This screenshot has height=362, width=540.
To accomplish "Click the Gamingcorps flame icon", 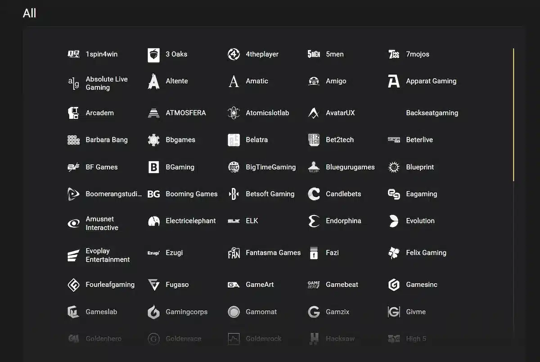I will pyautogui.click(x=153, y=312).
